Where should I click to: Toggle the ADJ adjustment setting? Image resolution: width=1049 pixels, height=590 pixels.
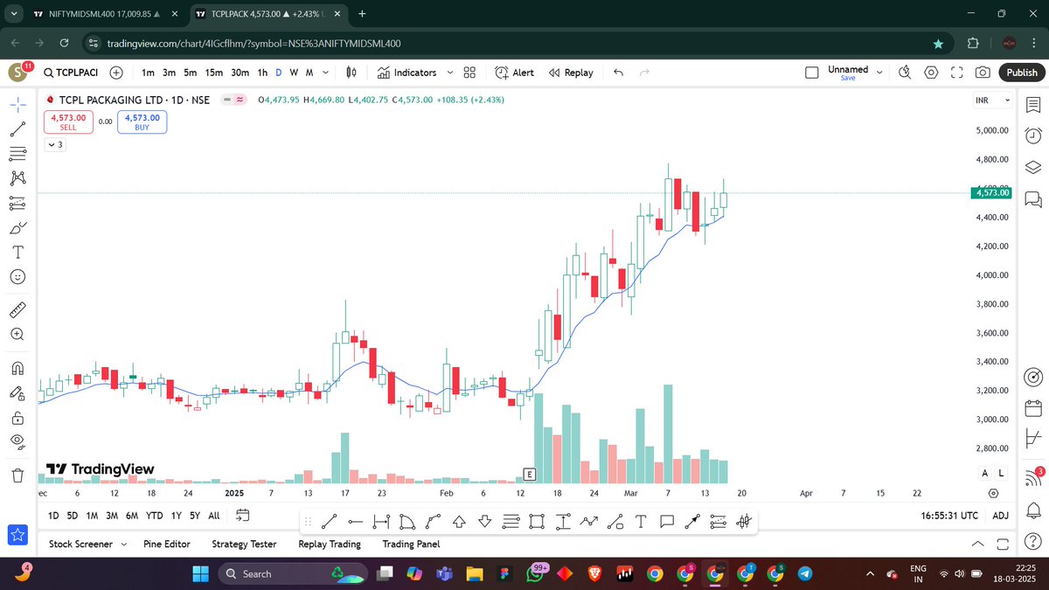click(1001, 515)
